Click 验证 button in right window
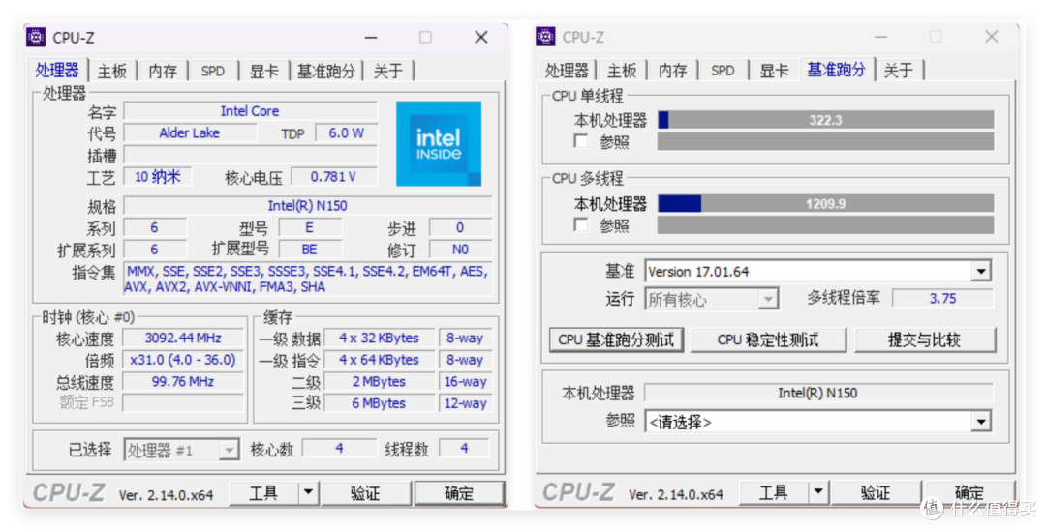The width and height of the screenshot is (1046, 530). click(876, 493)
